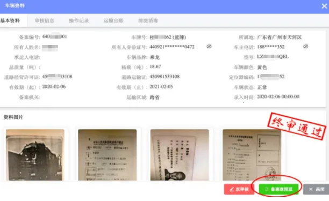Switch to the 审核信息 tab

coord(44,20)
